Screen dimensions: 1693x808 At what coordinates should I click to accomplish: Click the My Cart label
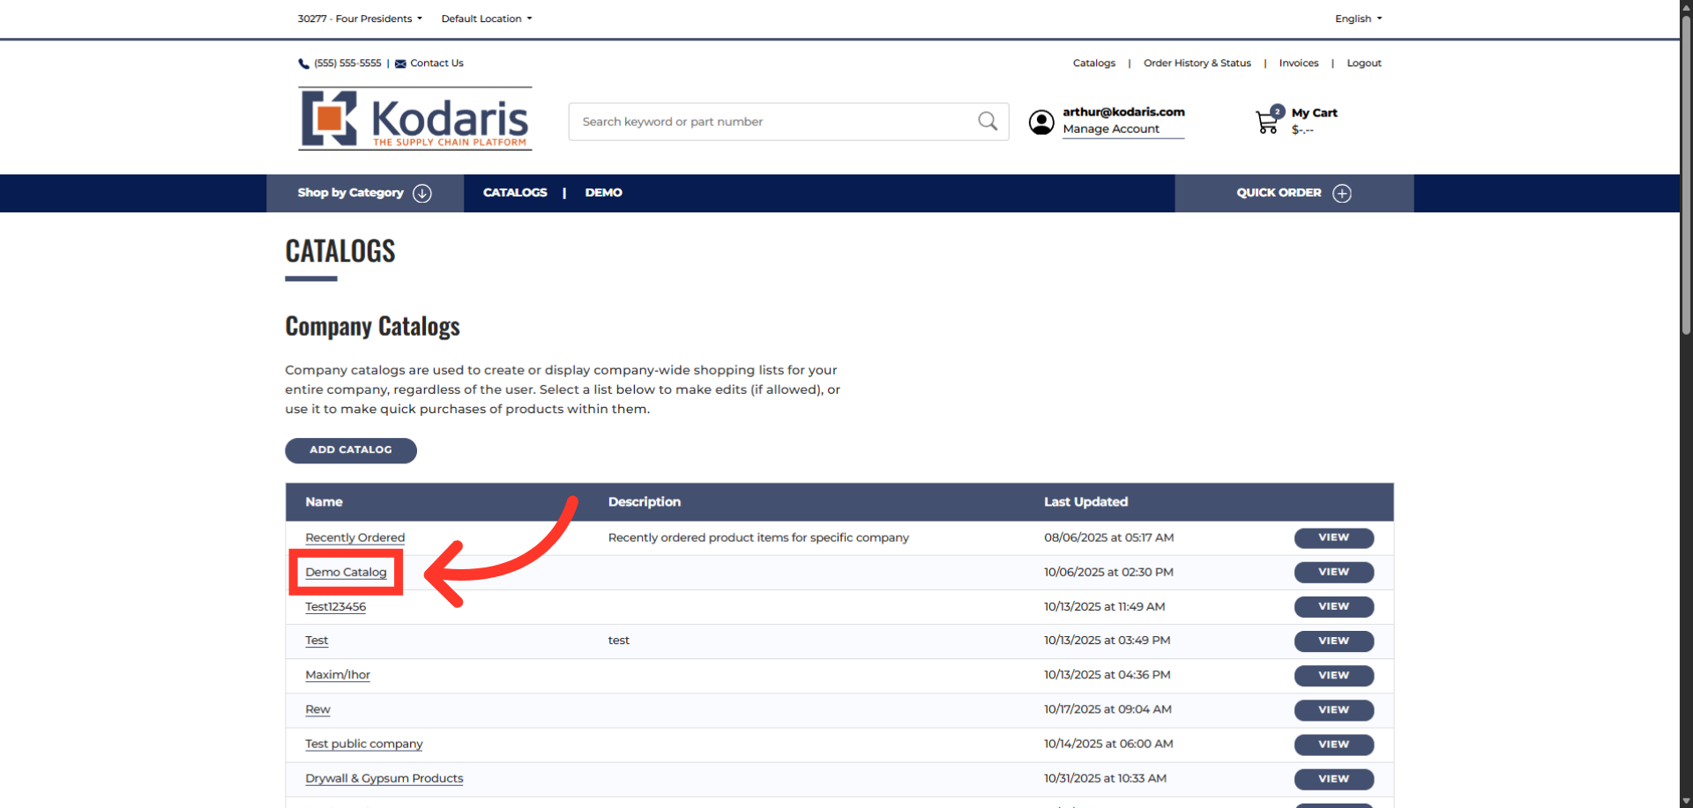tap(1315, 113)
